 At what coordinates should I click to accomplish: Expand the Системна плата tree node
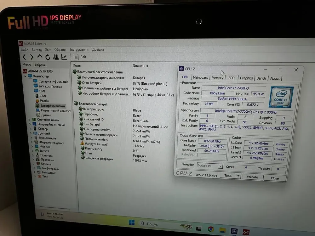coord(30,120)
